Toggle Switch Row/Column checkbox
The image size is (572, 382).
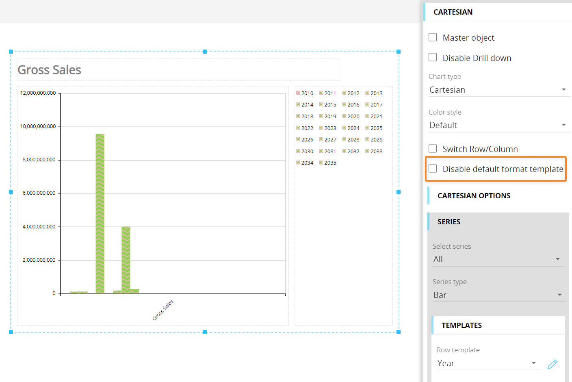(x=433, y=149)
